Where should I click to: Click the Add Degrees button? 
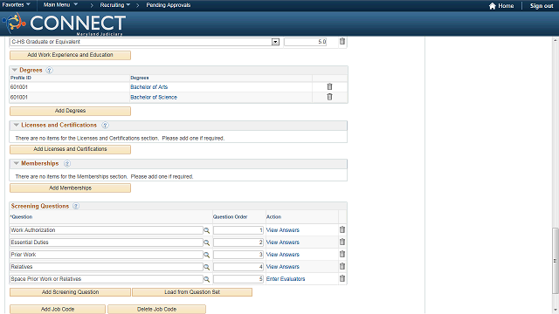pyautogui.click(x=70, y=111)
